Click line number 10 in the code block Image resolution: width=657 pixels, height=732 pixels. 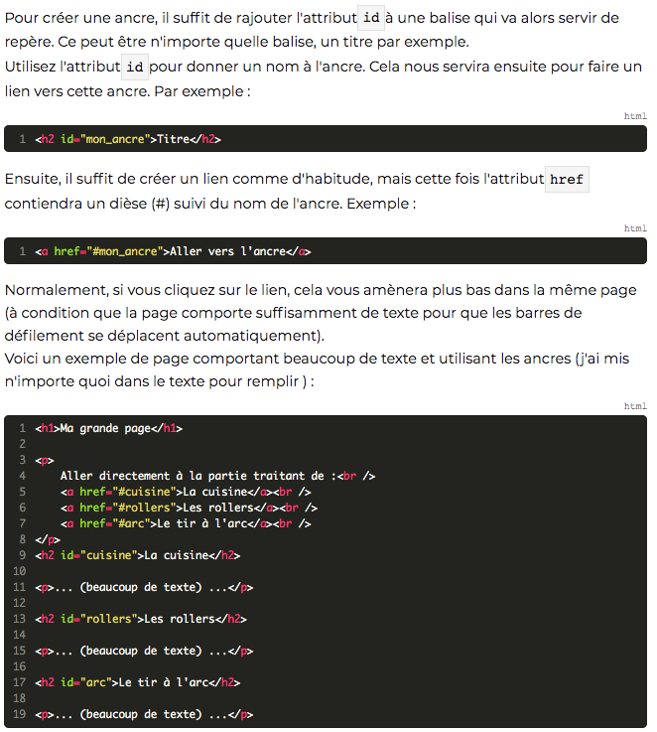19,571
